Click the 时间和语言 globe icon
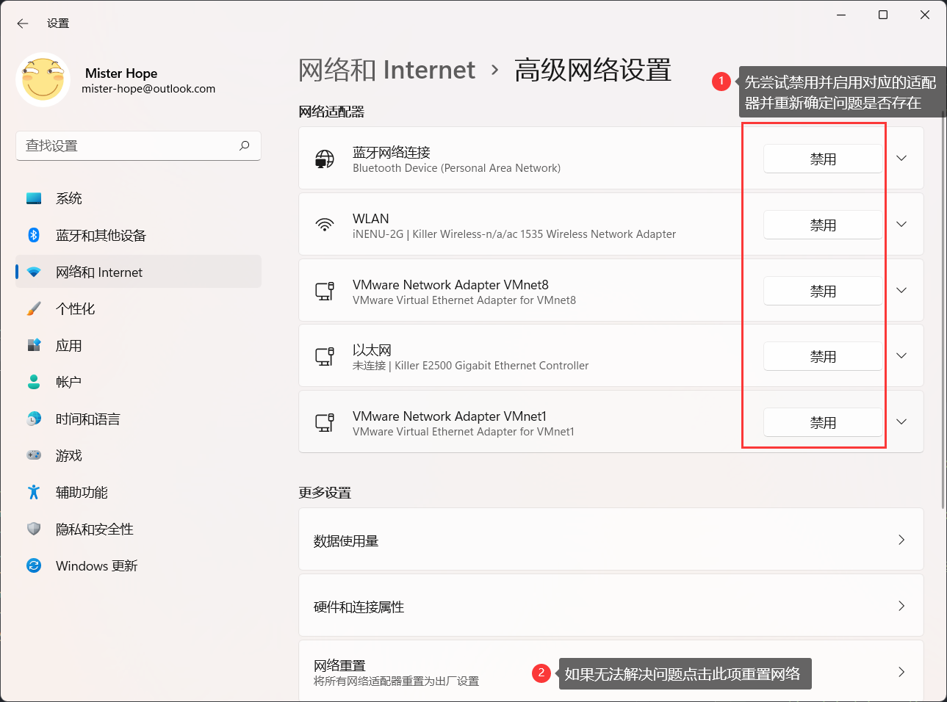The image size is (947, 702). [x=34, y=419]
